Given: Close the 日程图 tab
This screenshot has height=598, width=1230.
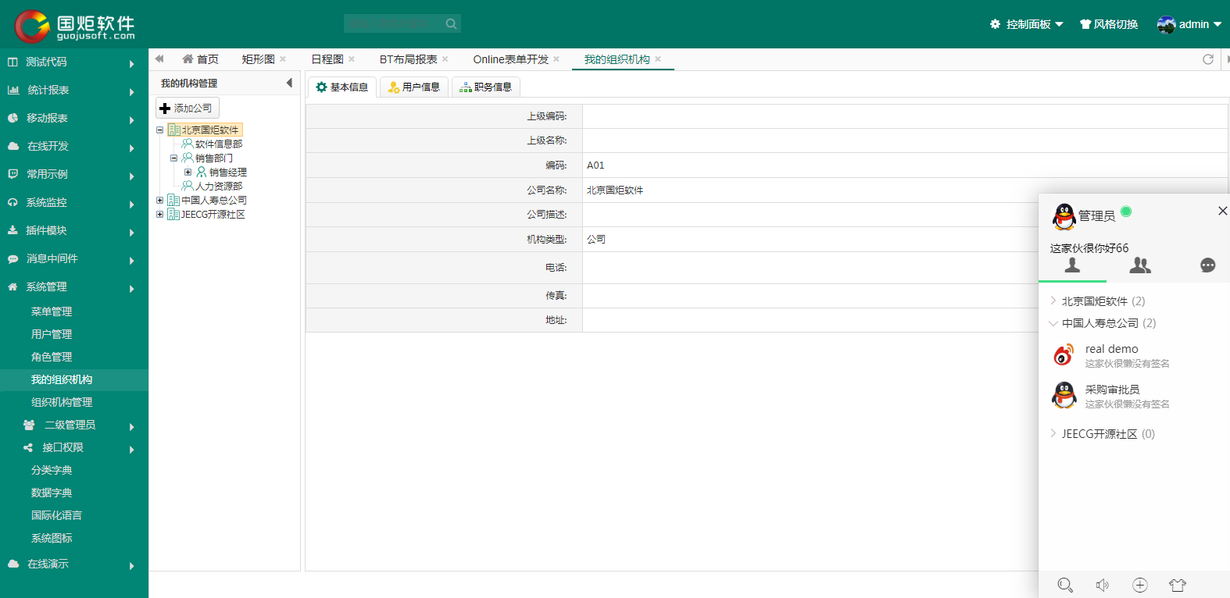Looking at the screenshot, I should (352, 59).
